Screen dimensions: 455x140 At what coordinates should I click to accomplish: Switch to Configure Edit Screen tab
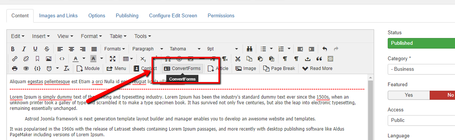pyautogui.click(x=173, y=15)
